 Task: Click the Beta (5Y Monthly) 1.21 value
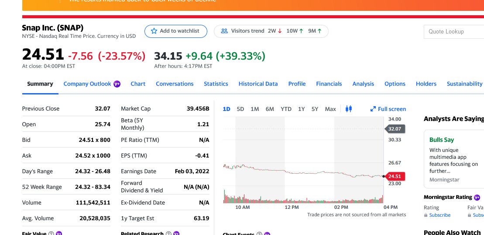pos(203,124)
